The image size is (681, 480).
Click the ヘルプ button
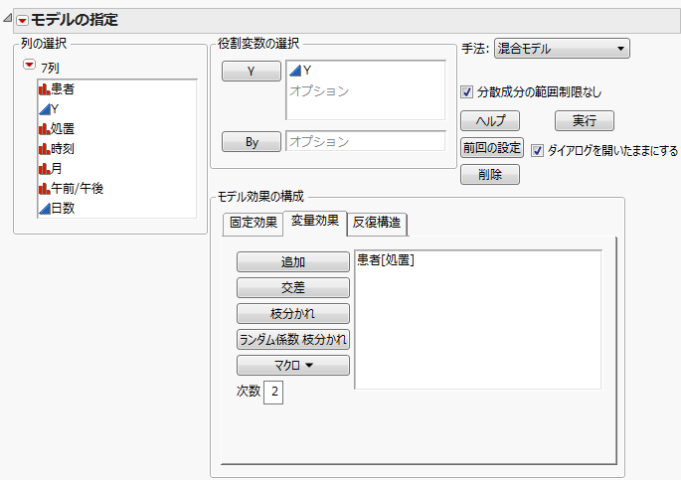pos(489,120)
